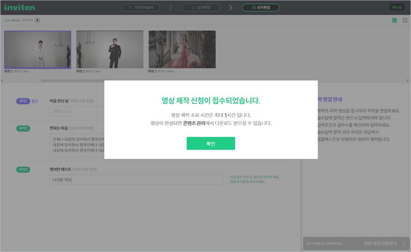Click the 전하는 마음 field label
This screenshot has width=411, height=252.
(x=59, y=128)
